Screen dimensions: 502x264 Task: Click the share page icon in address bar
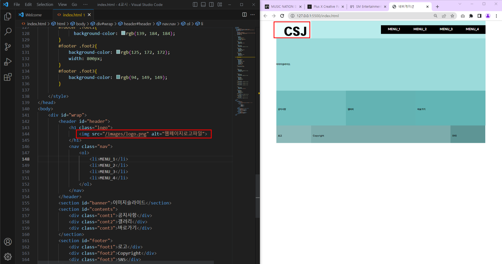[444, 16]
